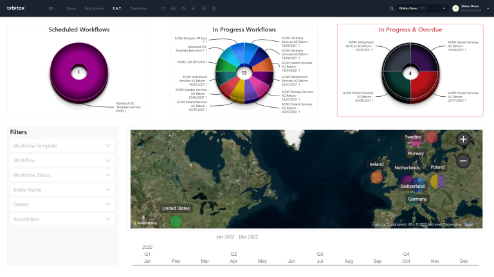Open the users group icon in toolbar
The height and width of the screenshot is (277, 494).
point(173,8)
